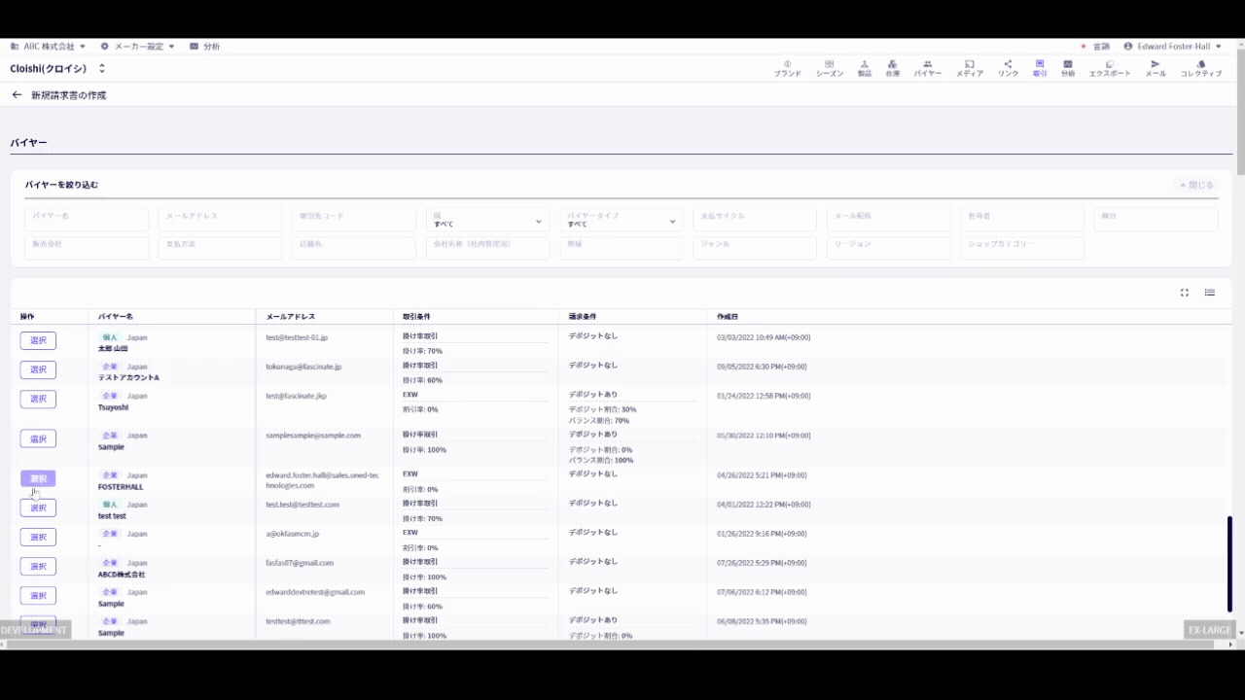Viewport: 1245px width, 700px height.
Task: Click the 取引条件 column header
Action: (x=416, y=317)
